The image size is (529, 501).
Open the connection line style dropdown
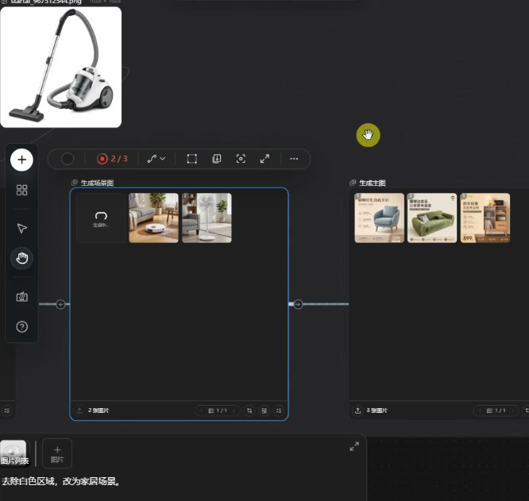[156, 159]
